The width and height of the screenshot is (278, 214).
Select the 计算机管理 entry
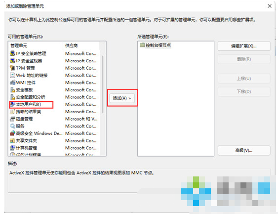pos(54,148)
